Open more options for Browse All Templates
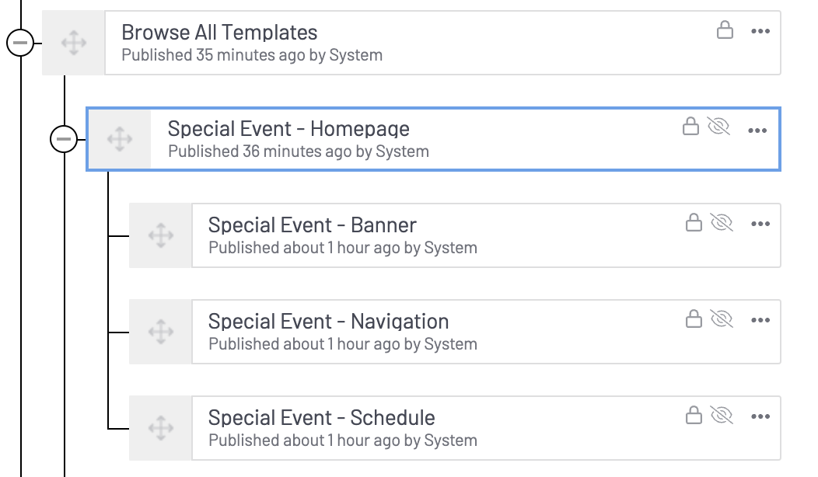818x477 pixels. coord(760,32)
